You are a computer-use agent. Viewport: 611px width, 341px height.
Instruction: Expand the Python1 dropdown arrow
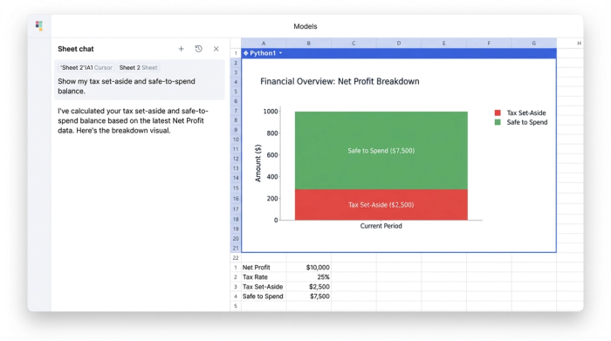click(280, 53)
